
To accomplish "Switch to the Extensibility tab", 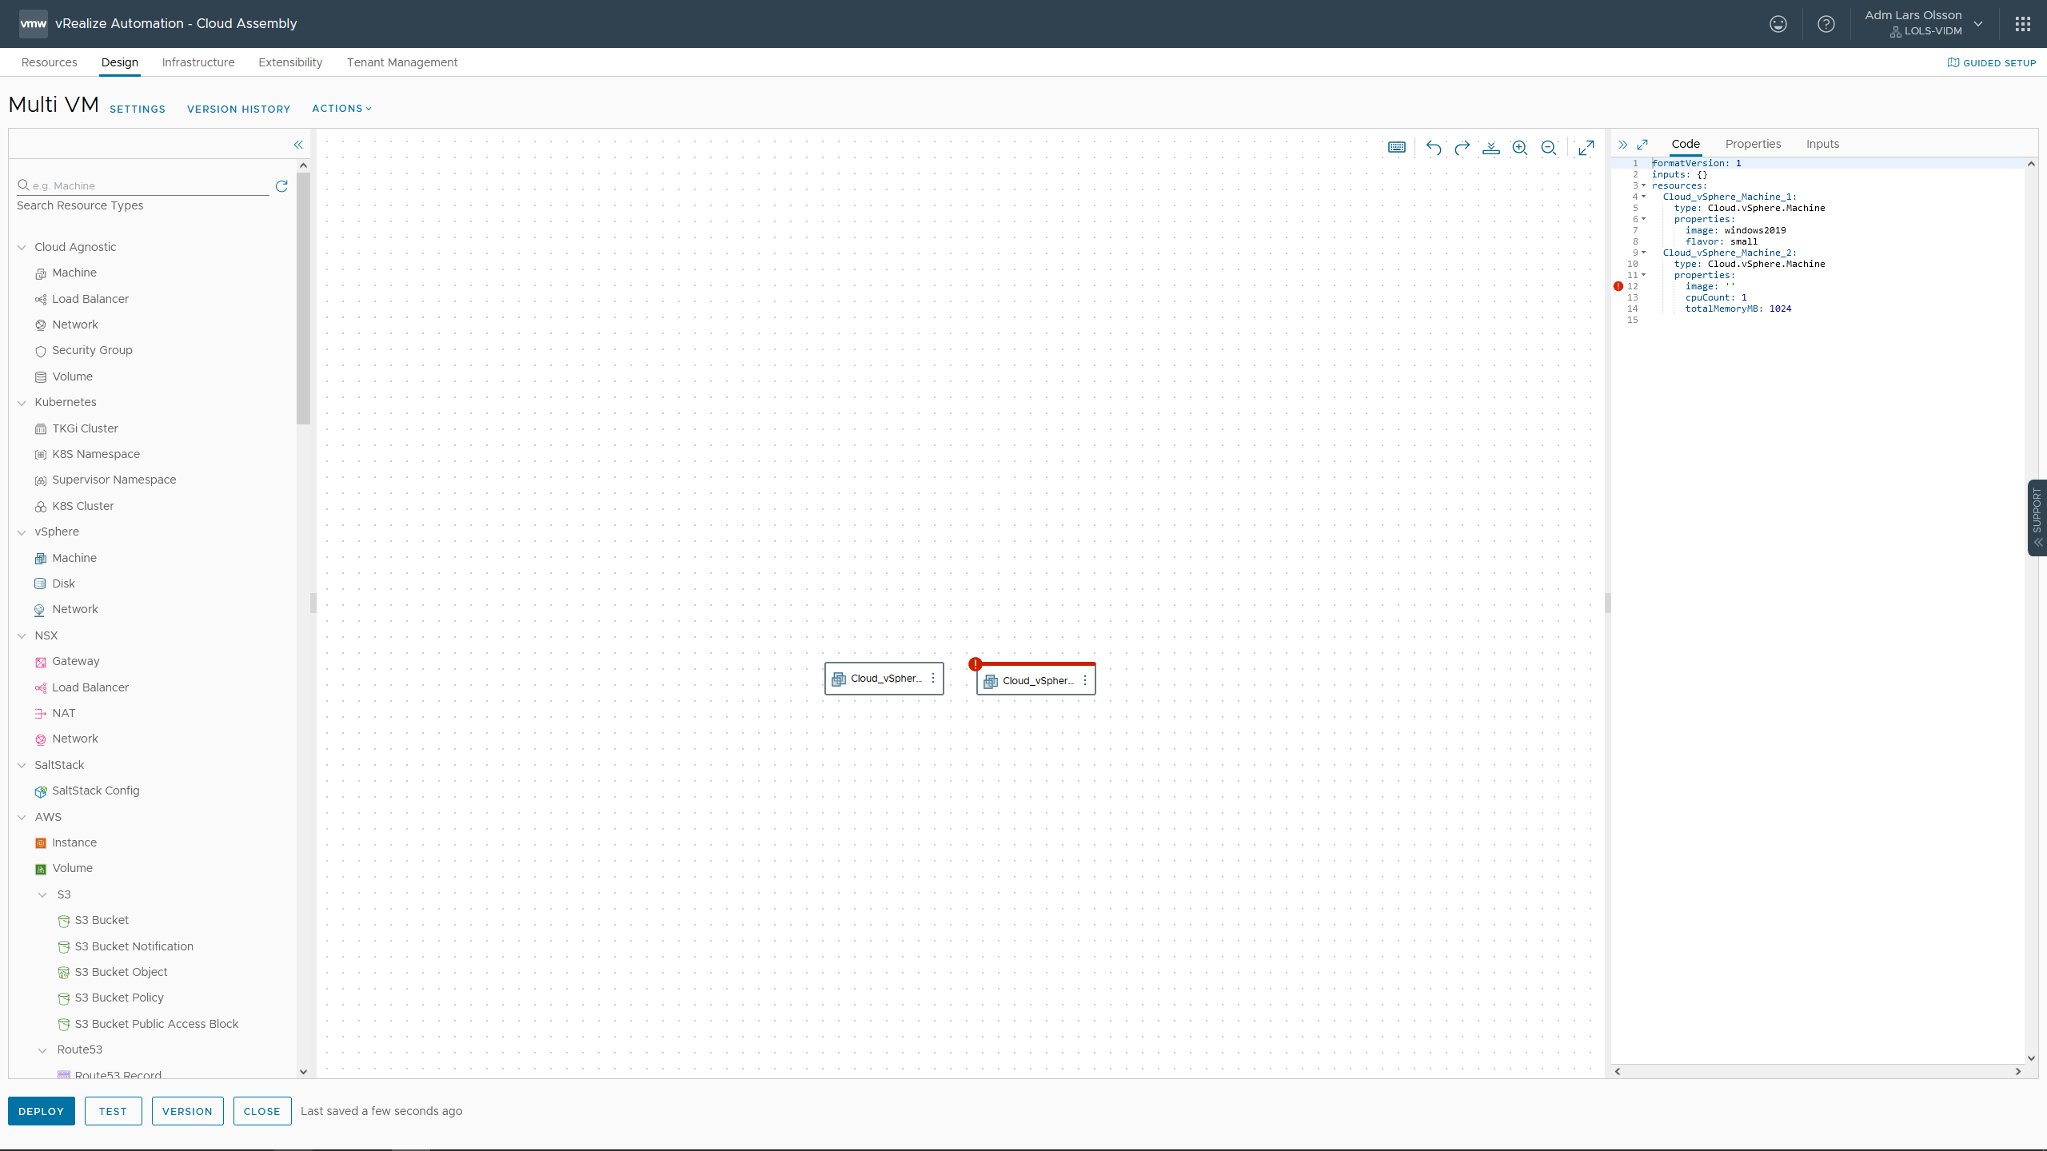I will pos(290,62).
